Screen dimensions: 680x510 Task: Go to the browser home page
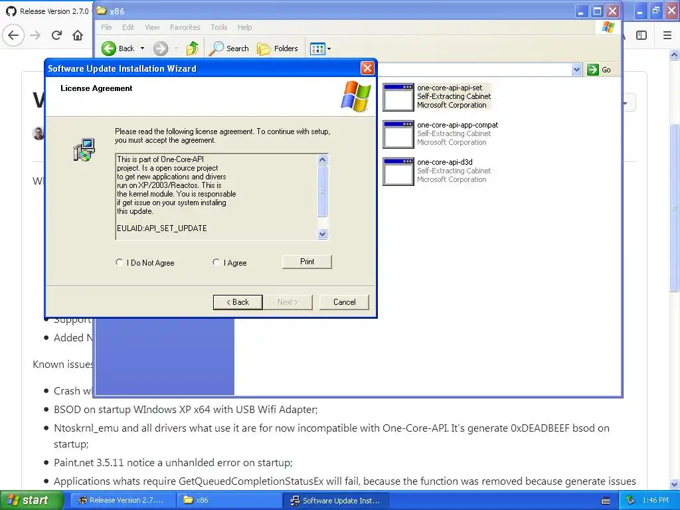coord(78,35)
